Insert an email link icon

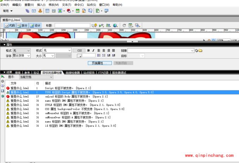(34, 11)
